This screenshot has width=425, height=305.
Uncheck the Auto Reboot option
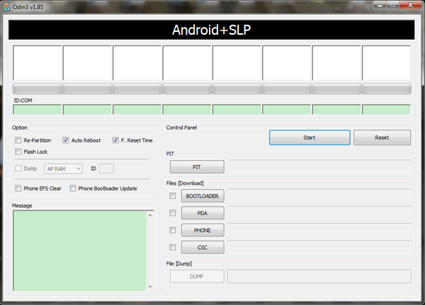pyautogui.click(x=66, y=140)
